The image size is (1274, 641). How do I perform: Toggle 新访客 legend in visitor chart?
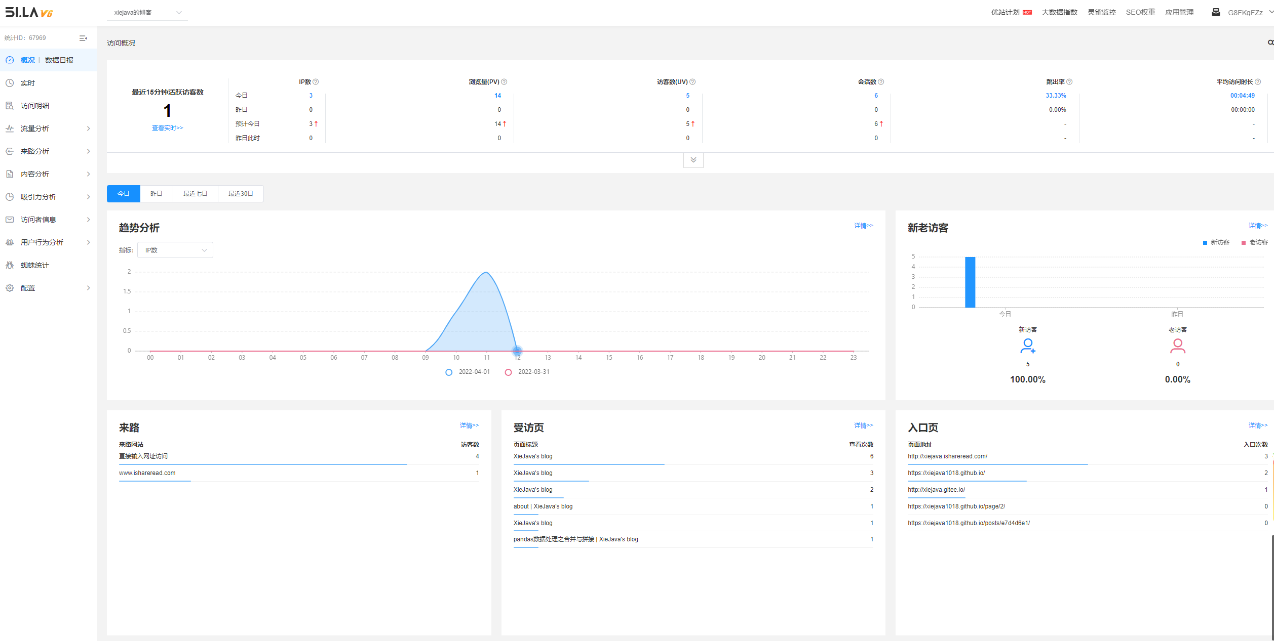coord(1206,243)
